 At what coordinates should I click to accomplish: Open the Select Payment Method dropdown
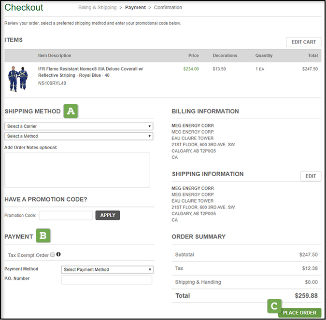(x=107, y=270)
